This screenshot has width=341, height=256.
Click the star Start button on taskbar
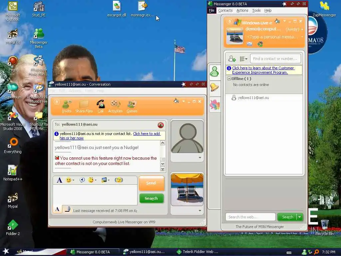(x=6, y=251)
